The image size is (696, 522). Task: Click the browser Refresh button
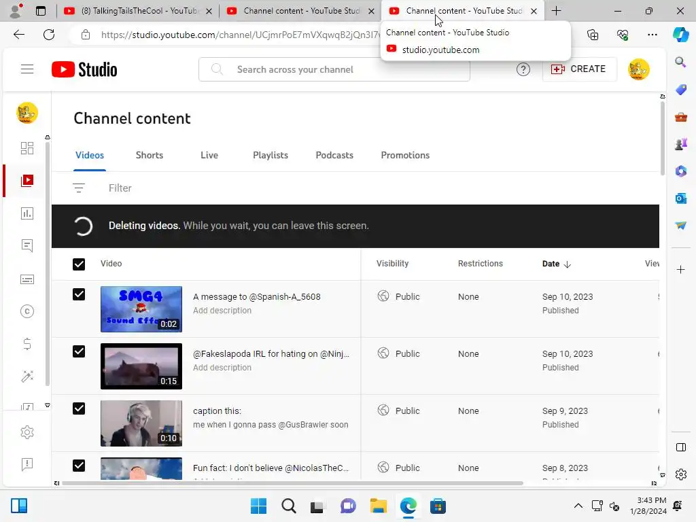click(x=49, y=35)
